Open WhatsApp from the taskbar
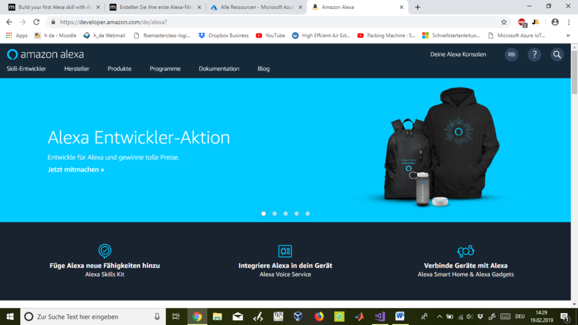The height and width of the screenshot is (325, 578). coord(339,317)
